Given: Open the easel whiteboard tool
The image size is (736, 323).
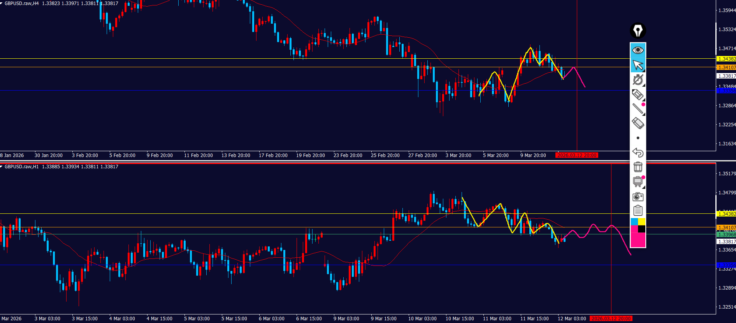Looking at the screenshot, I should (638, 182).
